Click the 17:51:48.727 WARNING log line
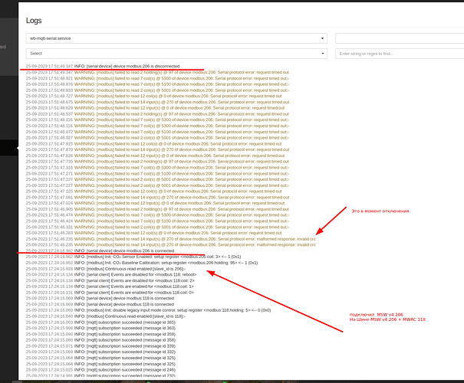 (154, 96)
